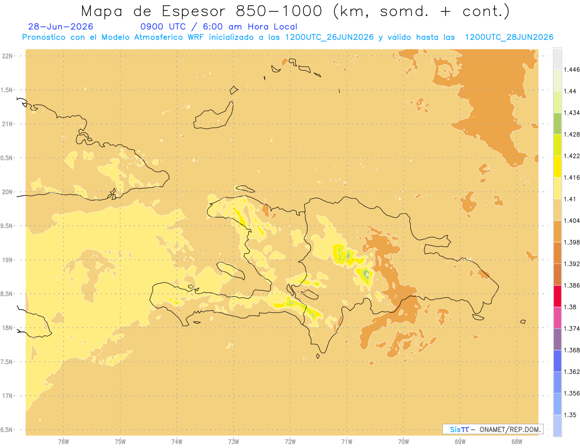
Task: Click the legend value '1.44'
Action: click(x=569, y=91)
